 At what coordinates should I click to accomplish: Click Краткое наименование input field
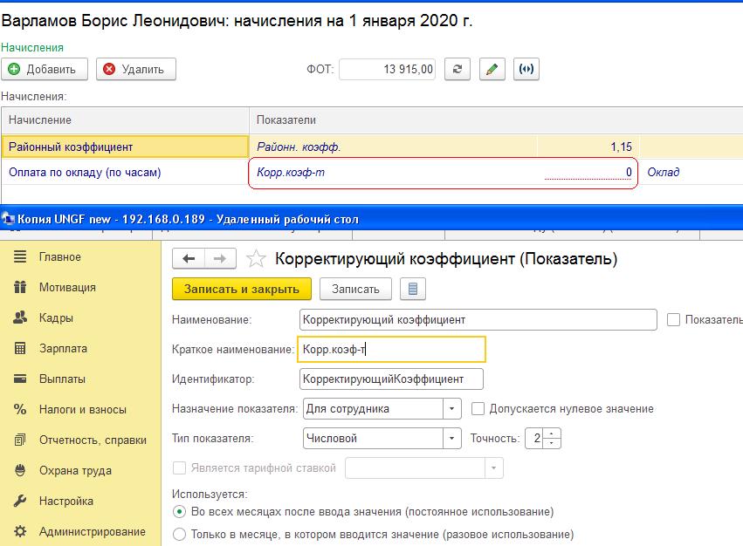click(x=391, y=350)
